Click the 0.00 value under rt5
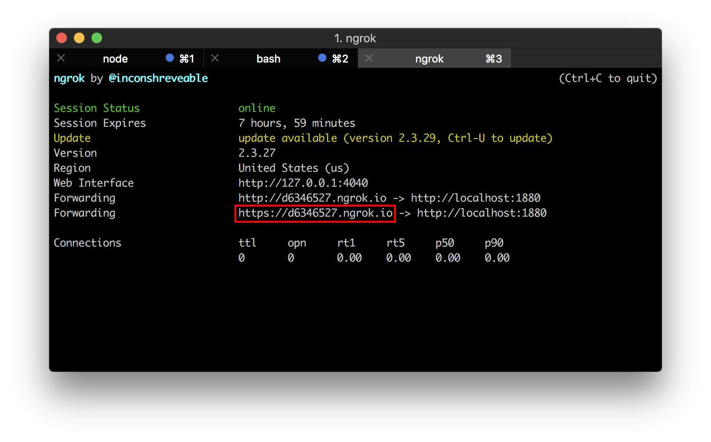 click(399, 258)
